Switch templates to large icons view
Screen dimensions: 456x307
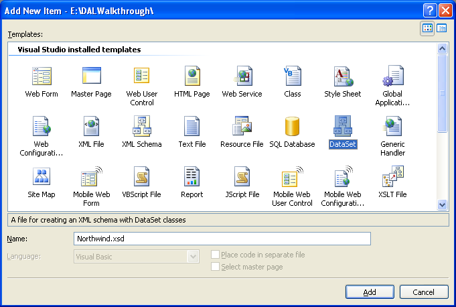pos(427,29)
